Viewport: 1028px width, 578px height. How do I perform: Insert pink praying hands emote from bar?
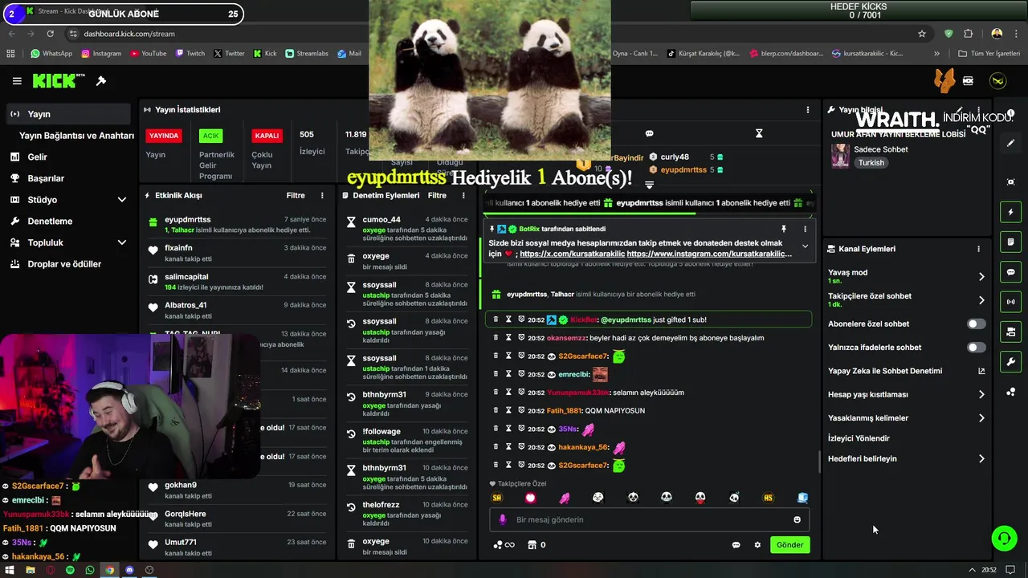click(565, 498)
